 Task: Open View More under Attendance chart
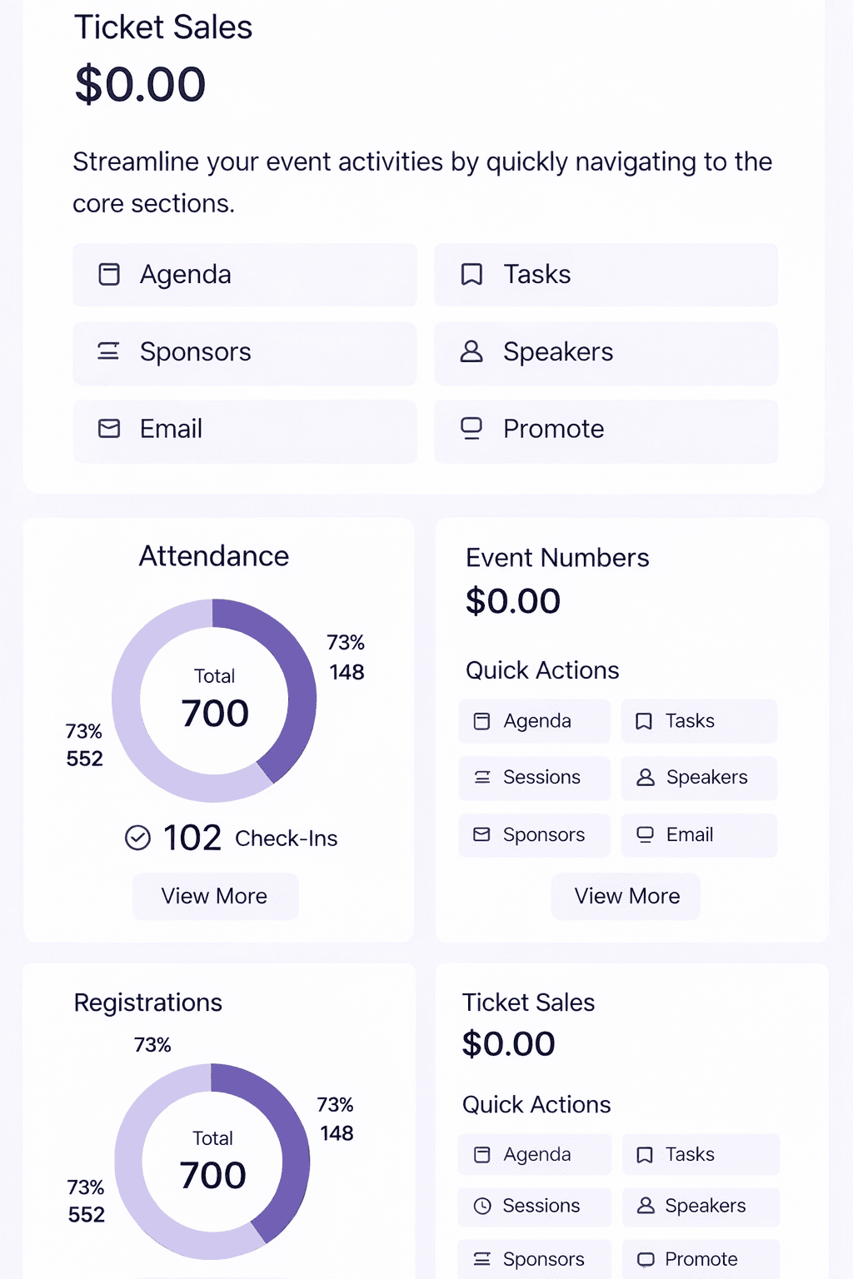tap(215, 896)
